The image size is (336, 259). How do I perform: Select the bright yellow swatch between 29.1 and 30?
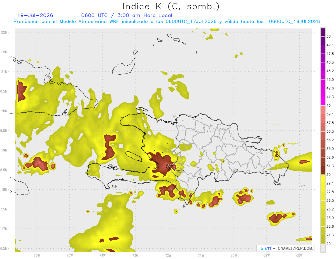(x=323, y=179)
